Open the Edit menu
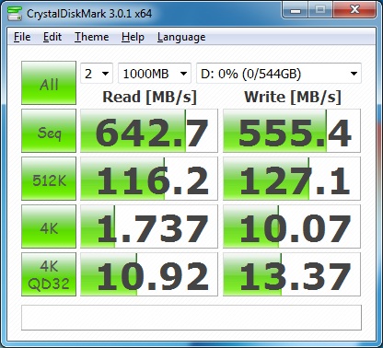The width and height of the screenshot is (383, 348). (x=52, y=37)
